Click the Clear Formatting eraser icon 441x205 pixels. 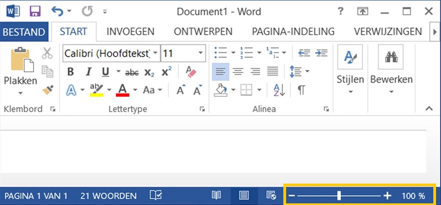pos(191,72)
